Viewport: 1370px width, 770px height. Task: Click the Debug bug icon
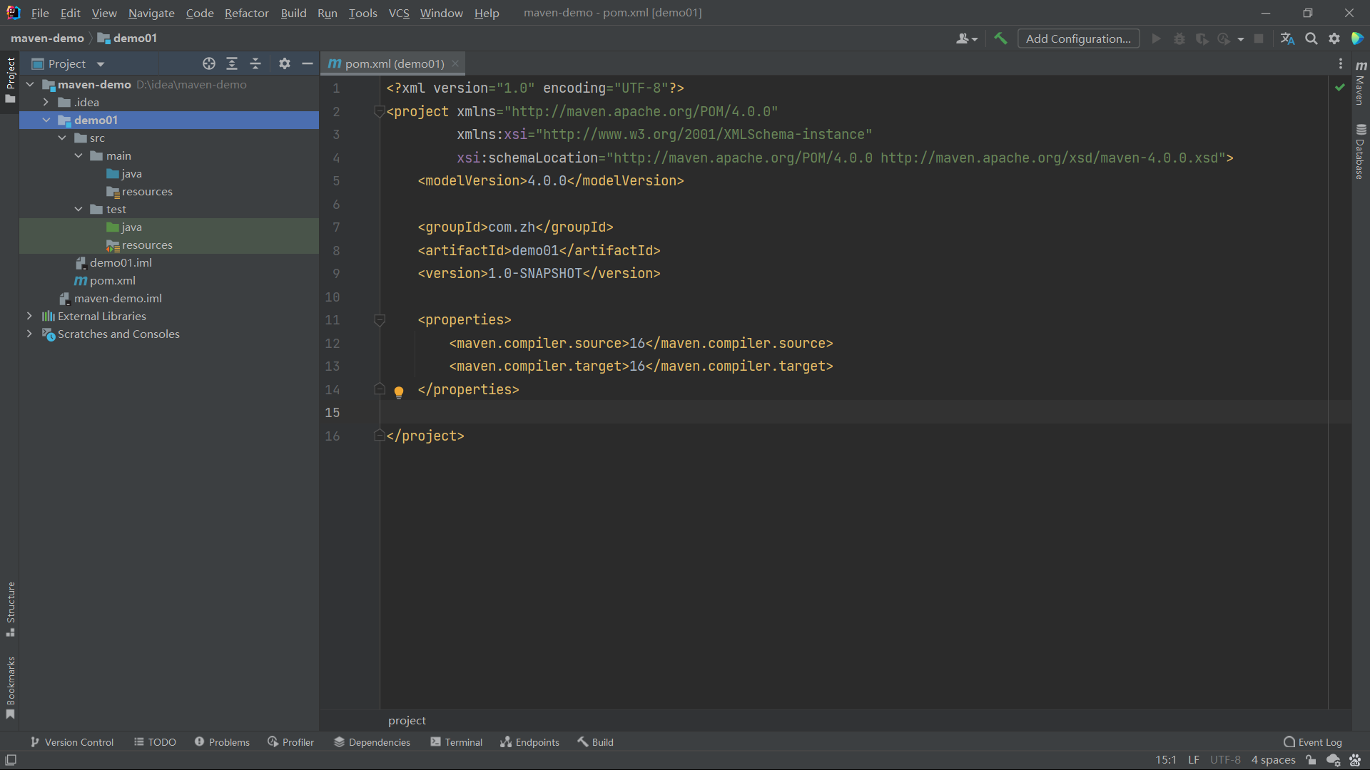[1179, 38]
